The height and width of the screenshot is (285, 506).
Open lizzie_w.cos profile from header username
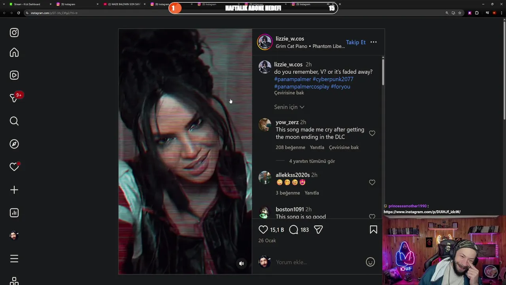tap(290, 38)
